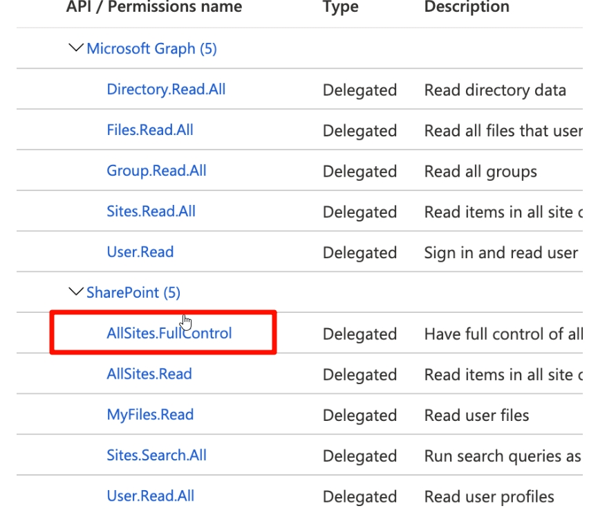Open the Group.Read.All permission
598x513 pixels.
156,171
